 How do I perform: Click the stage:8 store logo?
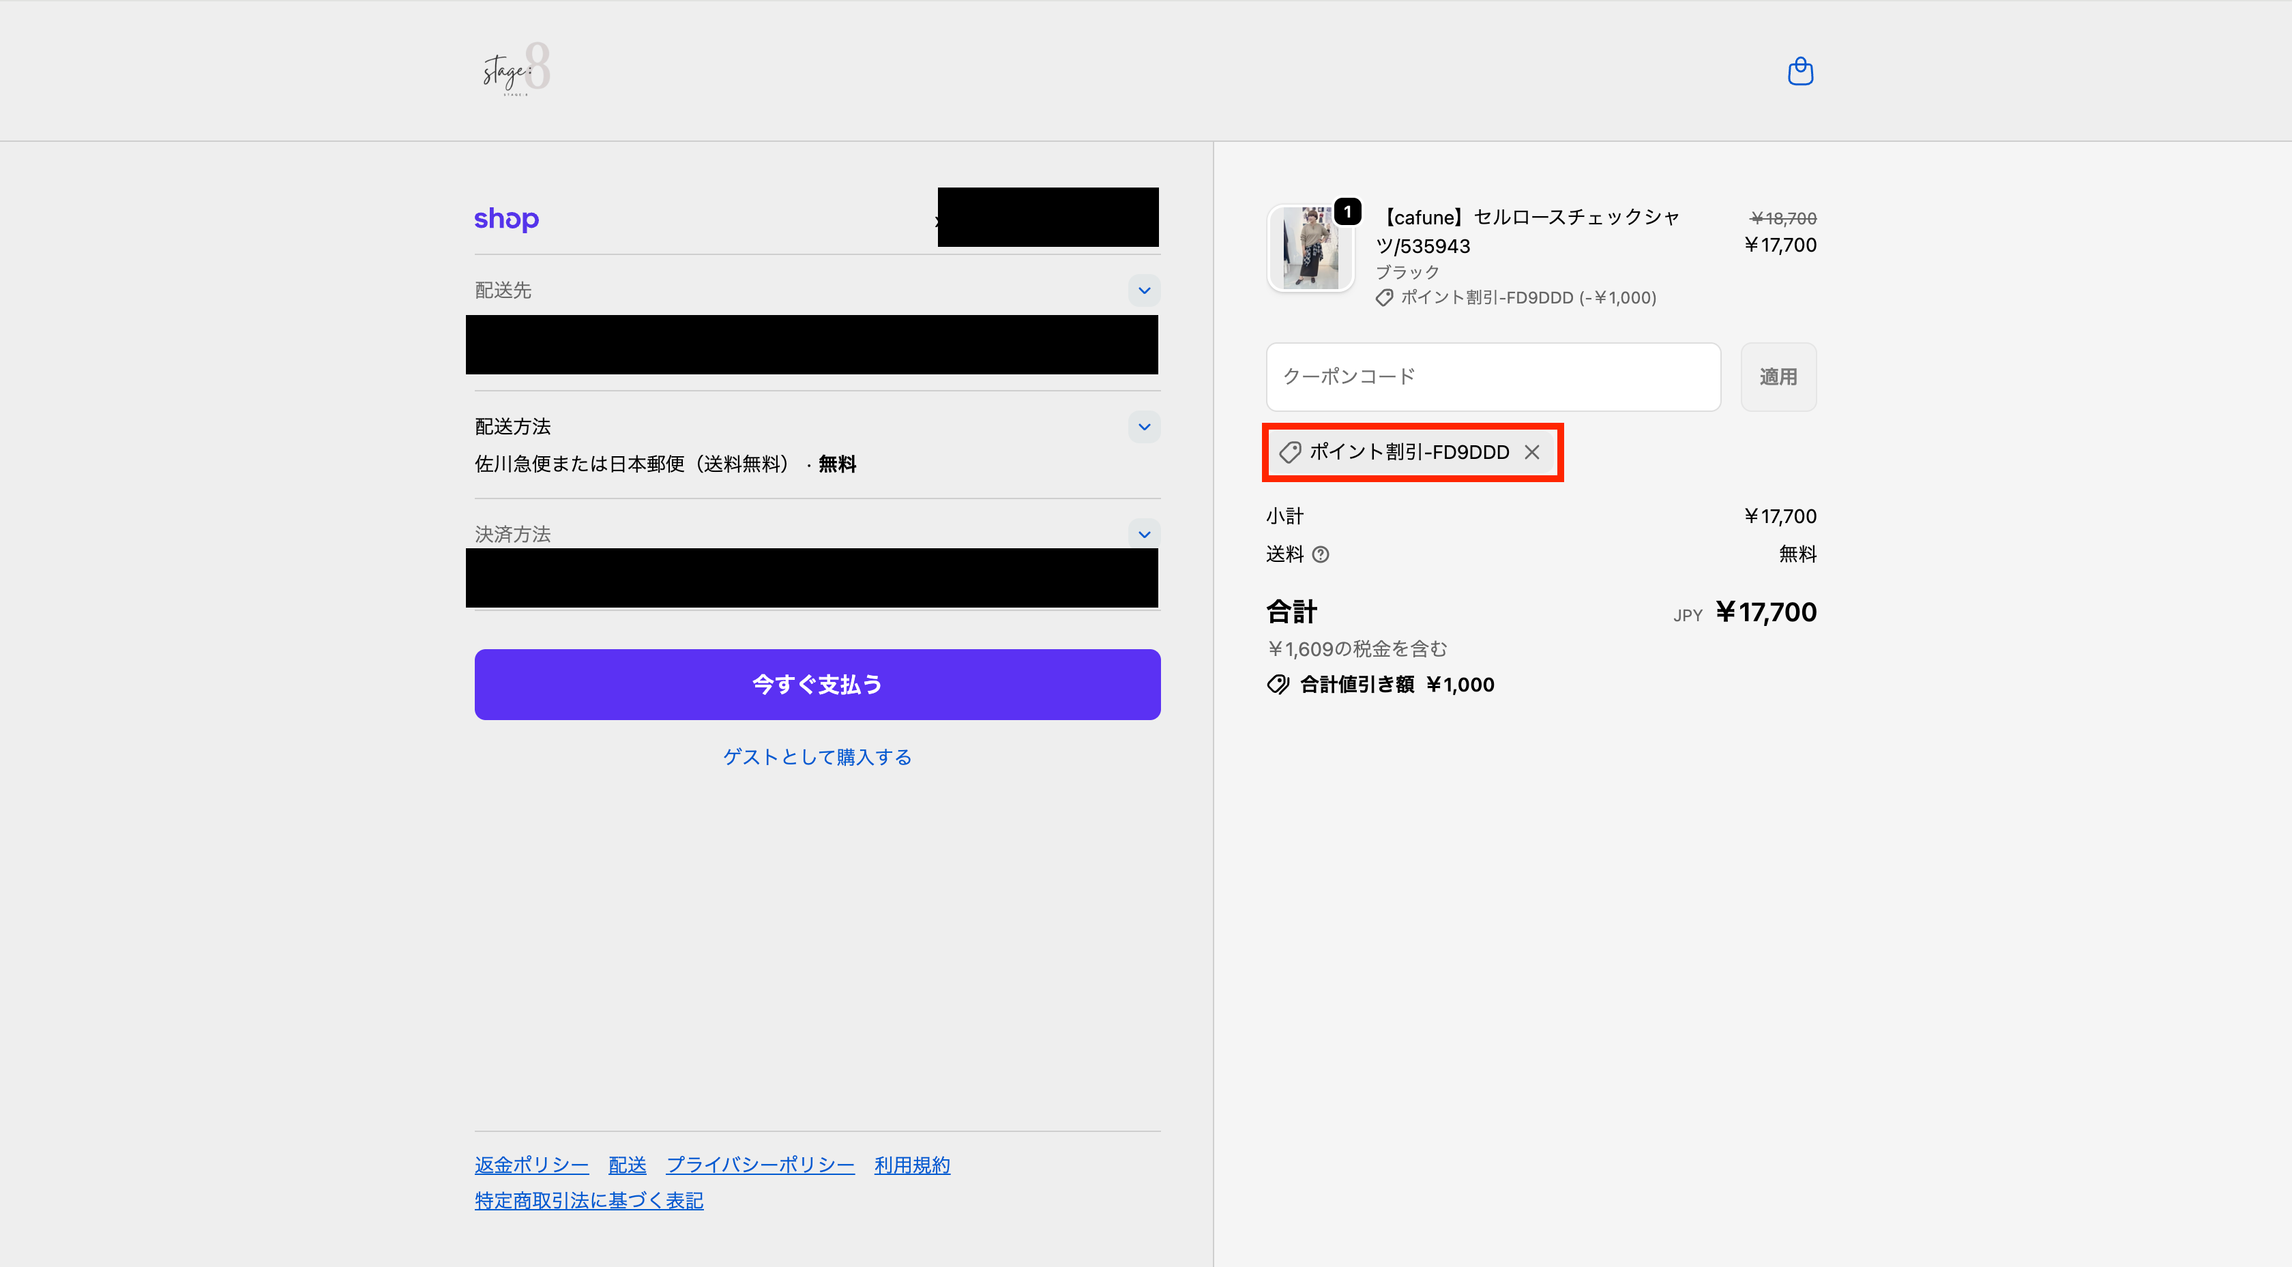click(516, 70)
